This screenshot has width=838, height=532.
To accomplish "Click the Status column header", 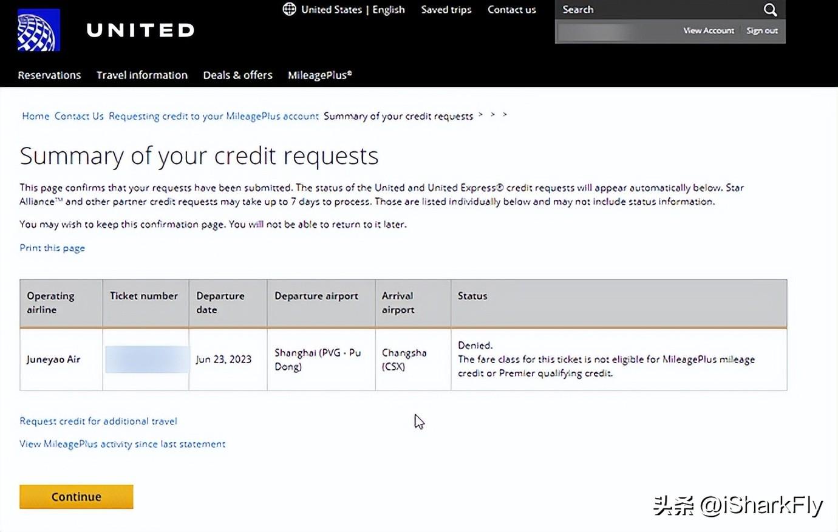I will tap(619, 303).
